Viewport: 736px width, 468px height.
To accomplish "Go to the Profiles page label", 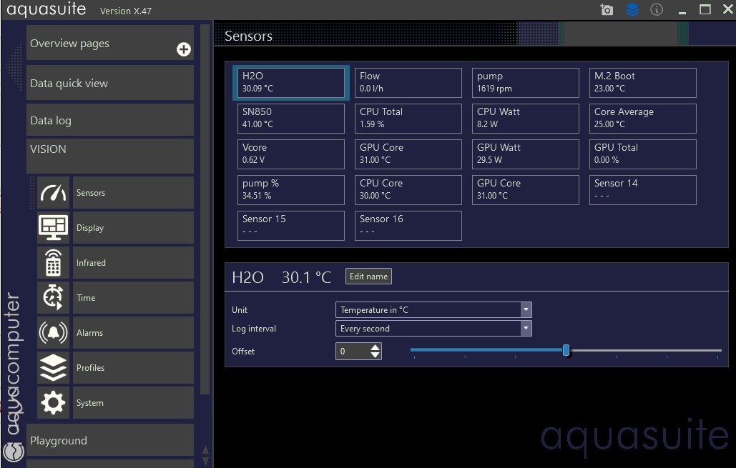I will click(133, 368).
